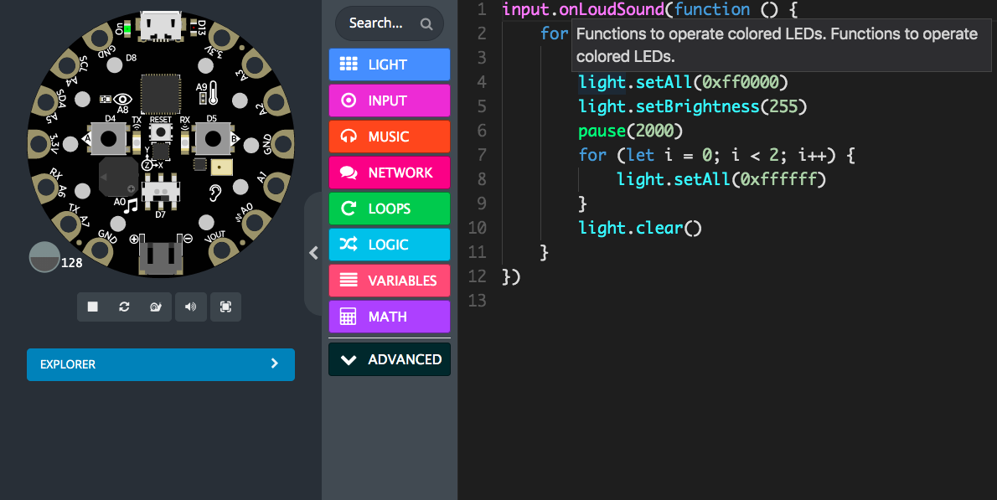Select the VARIABLES category

point(389,281)
